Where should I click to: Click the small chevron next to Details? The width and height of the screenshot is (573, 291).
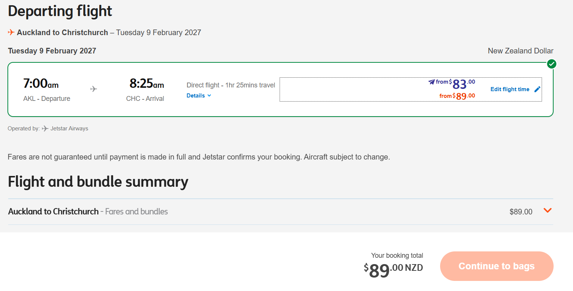pos(209,95)
